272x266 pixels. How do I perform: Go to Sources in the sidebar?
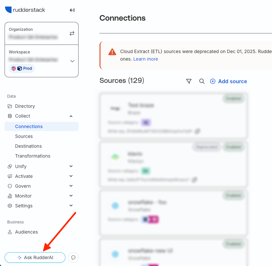(x=24, y=136)
